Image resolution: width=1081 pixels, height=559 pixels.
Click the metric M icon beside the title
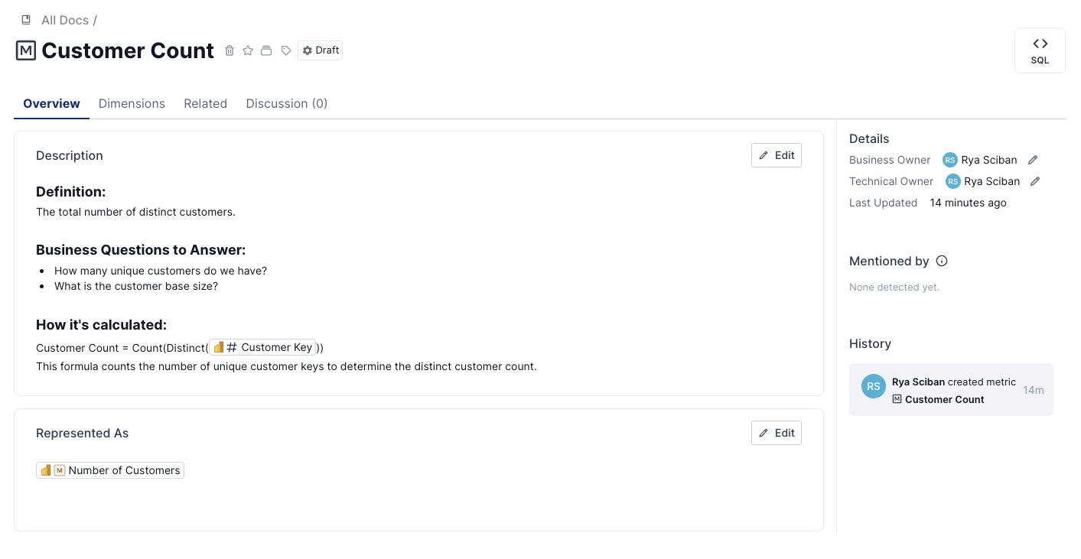pyautogui.click(x=26, y=50)
